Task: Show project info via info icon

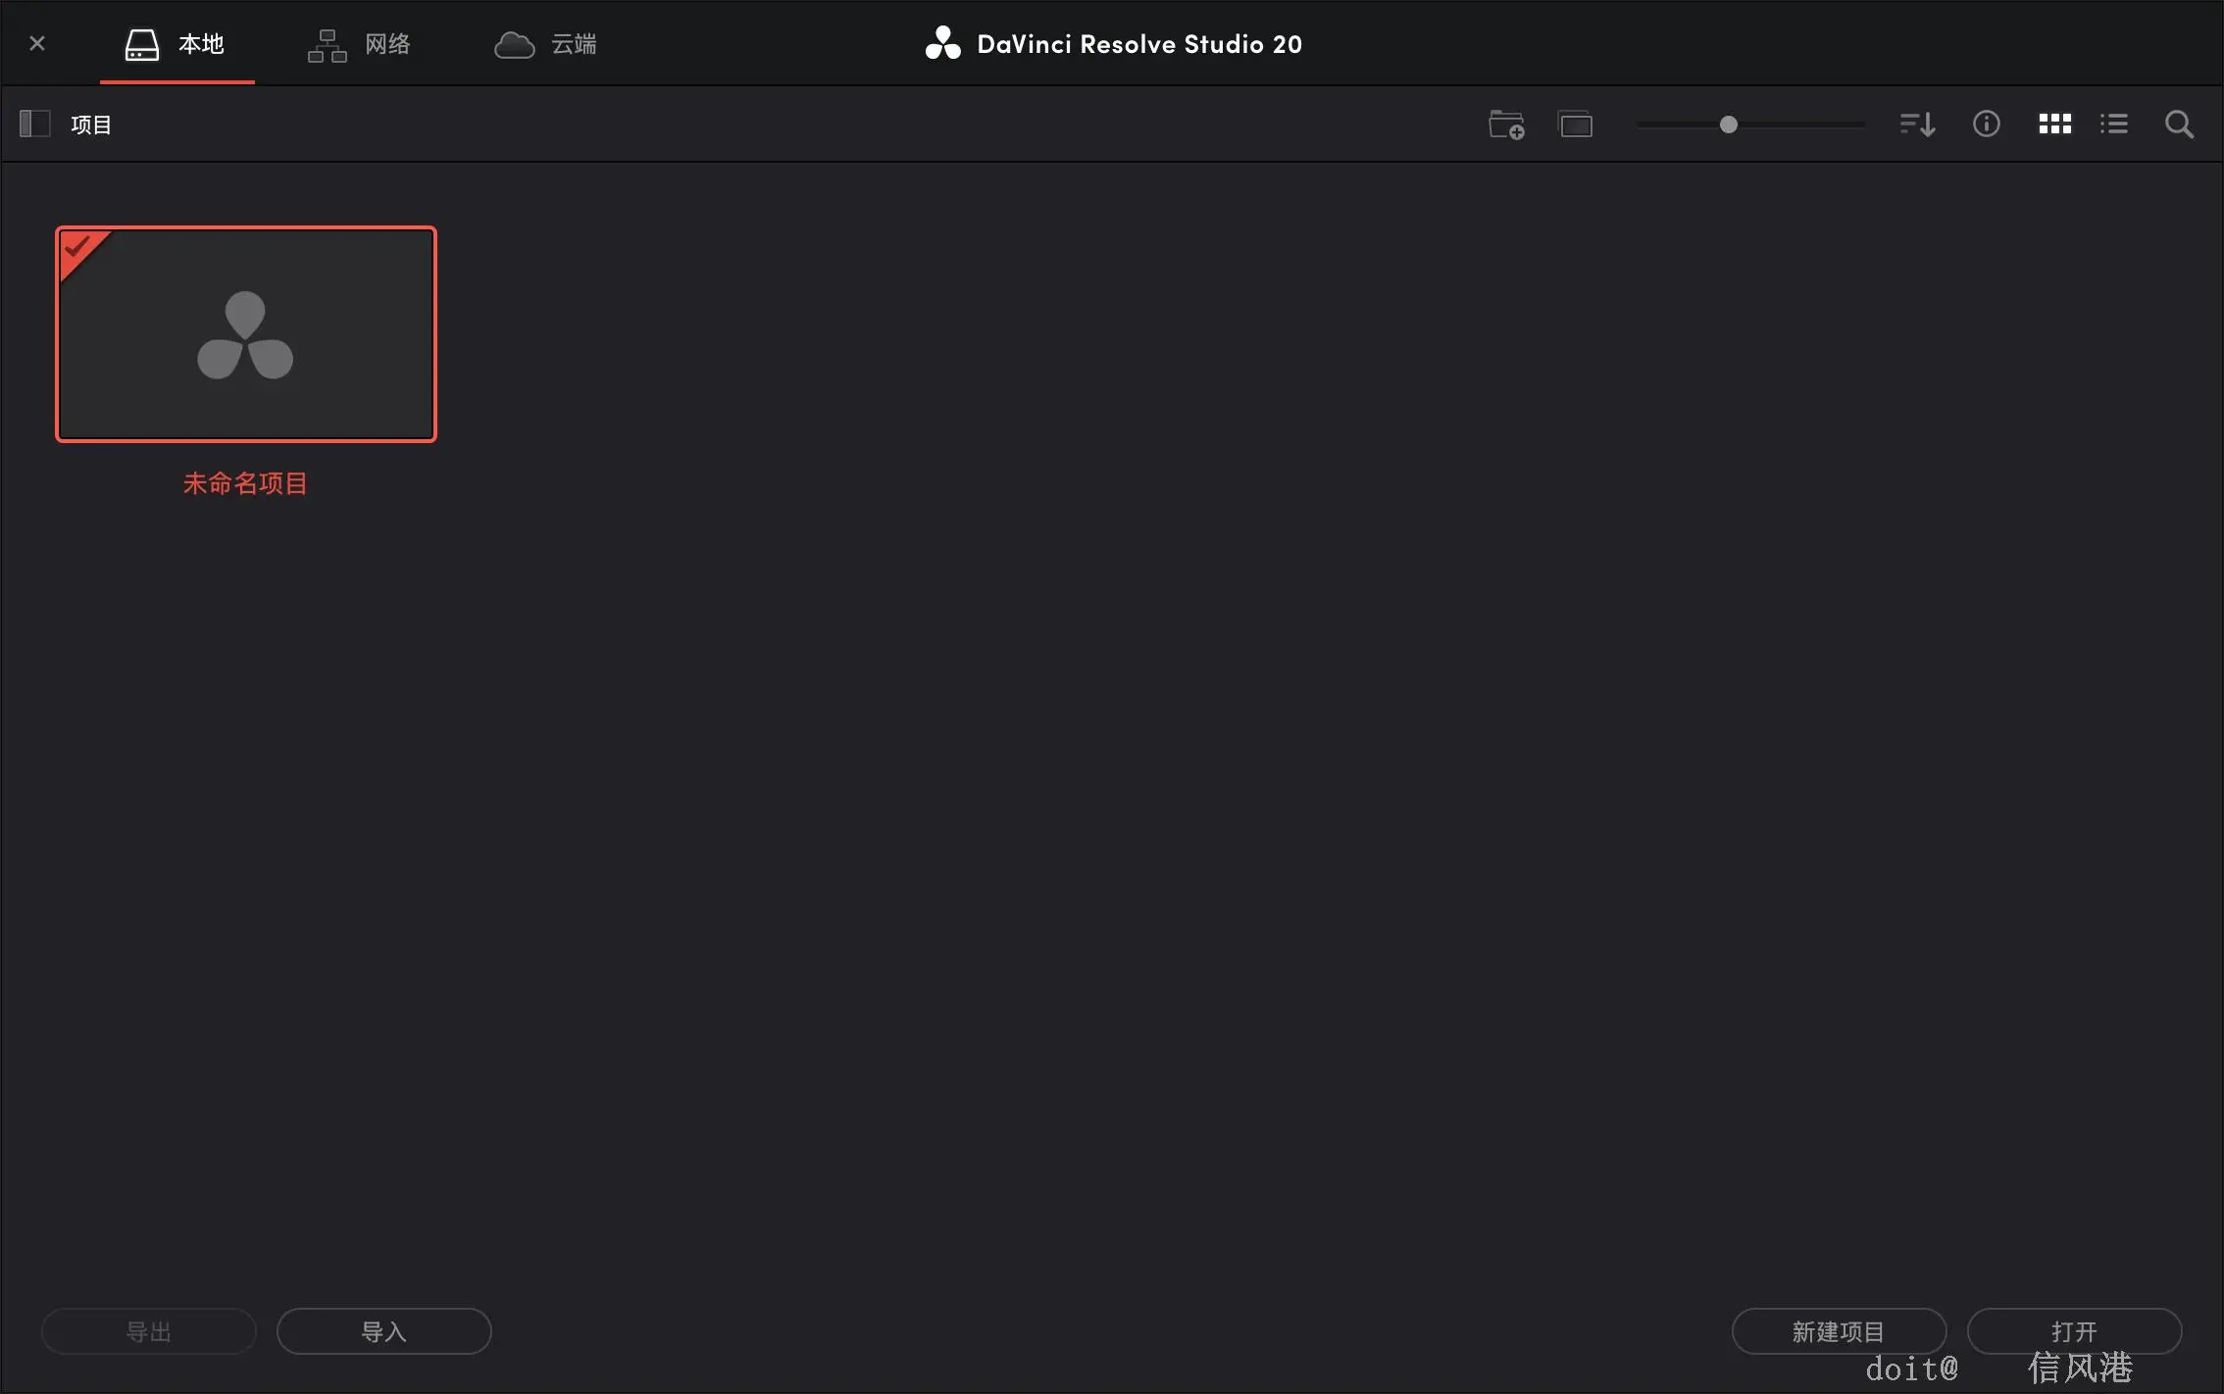Action: point(1986,124)
